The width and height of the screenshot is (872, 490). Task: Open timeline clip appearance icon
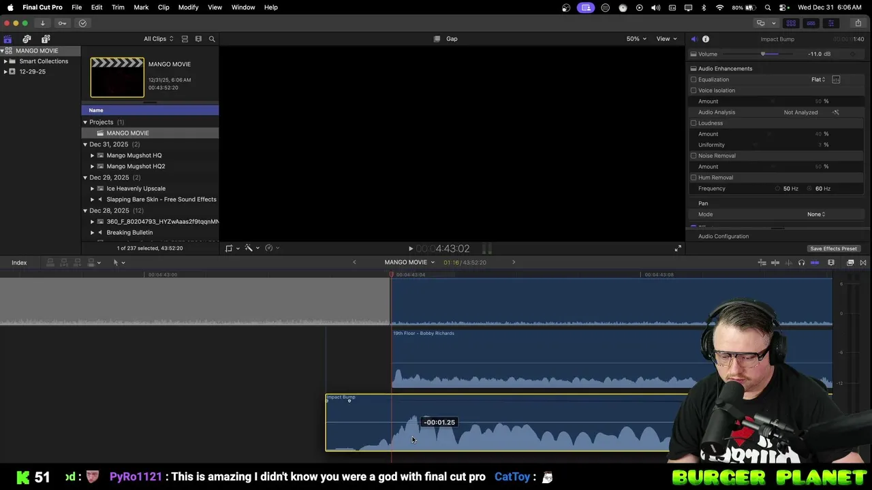click(831, 263)
